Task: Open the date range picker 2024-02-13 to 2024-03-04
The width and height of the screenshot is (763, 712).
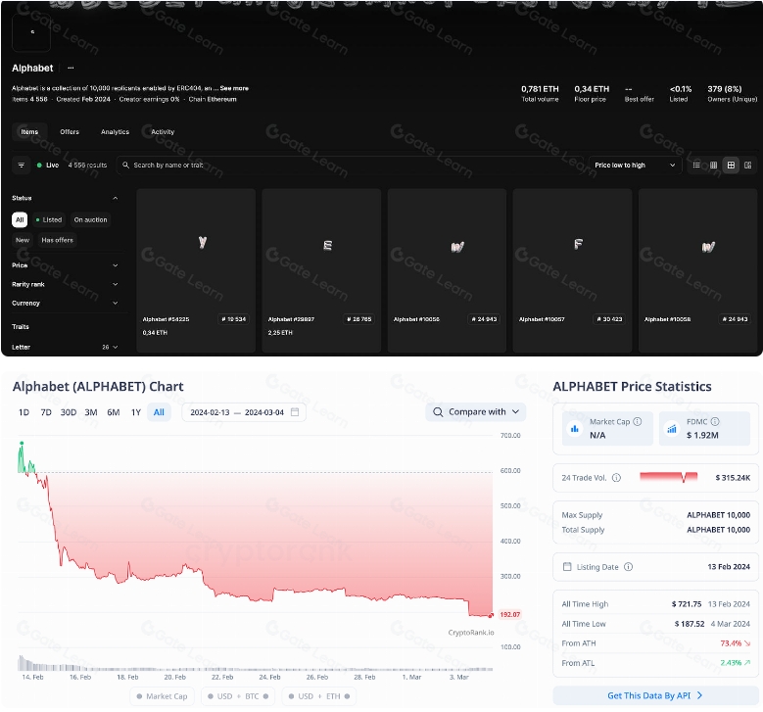Action: [244, 412]
